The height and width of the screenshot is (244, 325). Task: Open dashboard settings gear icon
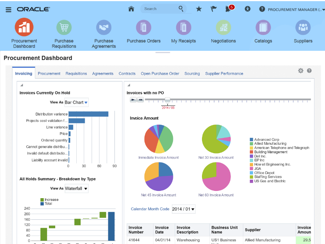click(301, 71)
